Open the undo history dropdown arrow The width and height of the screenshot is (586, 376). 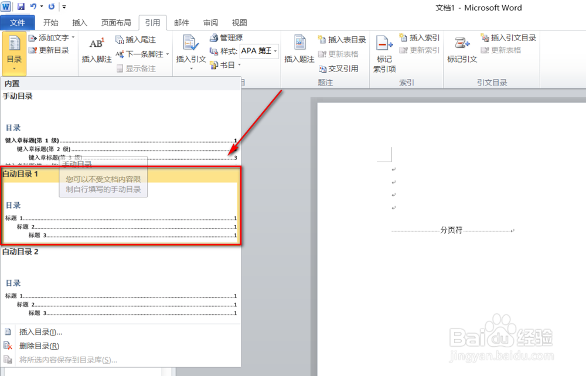[42, 6]
